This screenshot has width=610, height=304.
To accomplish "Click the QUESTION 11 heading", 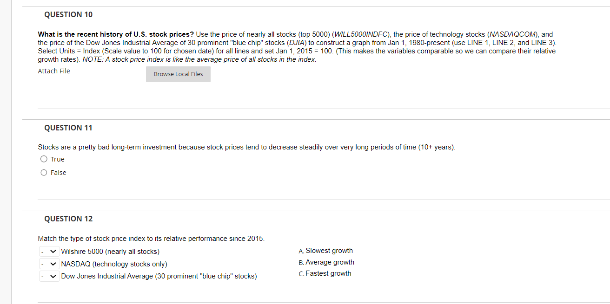I will pyautogui.click(x=68, y=128).
